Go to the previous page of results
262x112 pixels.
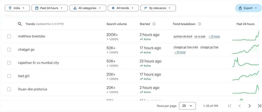pyautogui.click(x=240, y=106)
